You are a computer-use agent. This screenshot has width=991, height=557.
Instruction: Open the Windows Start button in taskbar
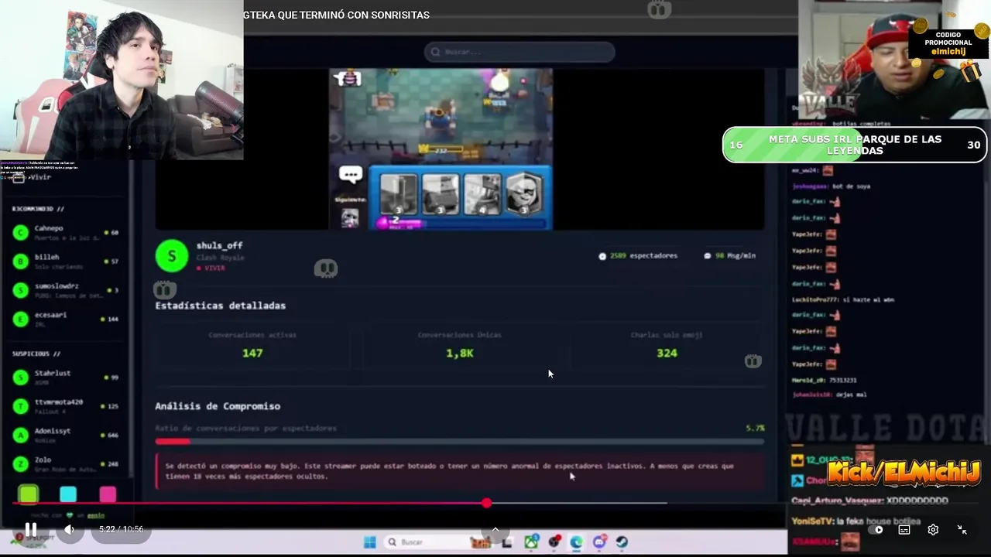tap(369, 542)
